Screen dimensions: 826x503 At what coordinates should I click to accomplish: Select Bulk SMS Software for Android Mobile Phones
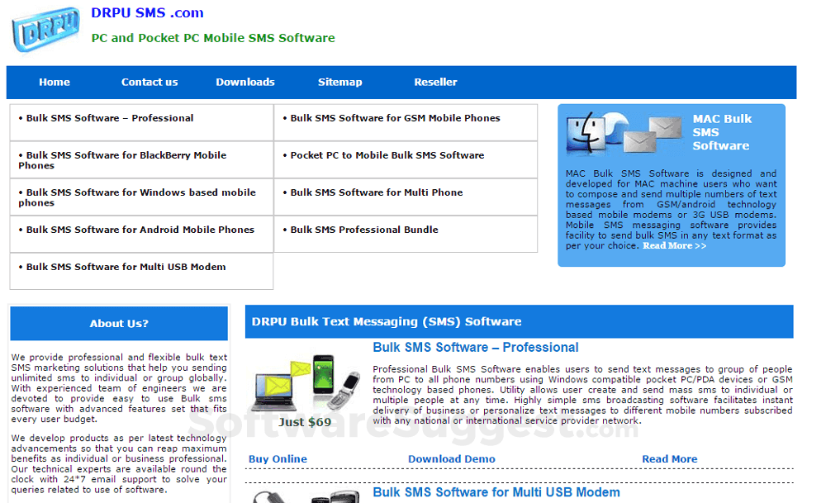click(x=134, y=230)
